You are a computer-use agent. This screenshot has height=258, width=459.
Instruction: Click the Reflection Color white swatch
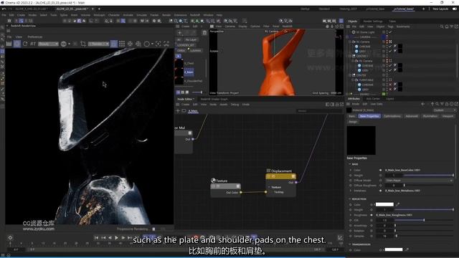pos(384,204)
